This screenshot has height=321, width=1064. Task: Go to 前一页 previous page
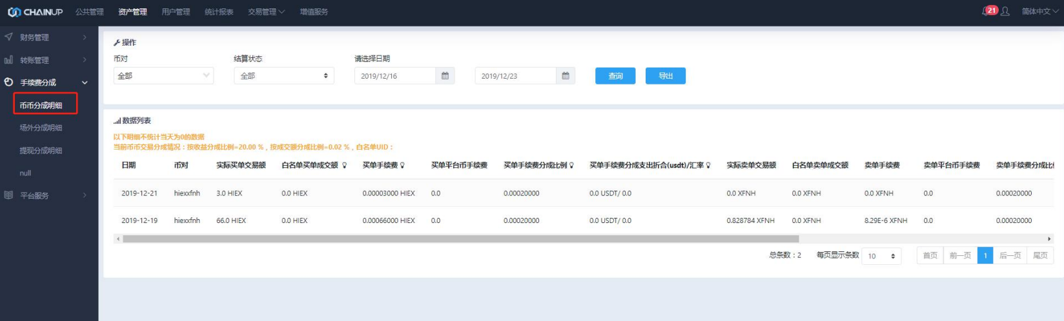tap(960, 255)
